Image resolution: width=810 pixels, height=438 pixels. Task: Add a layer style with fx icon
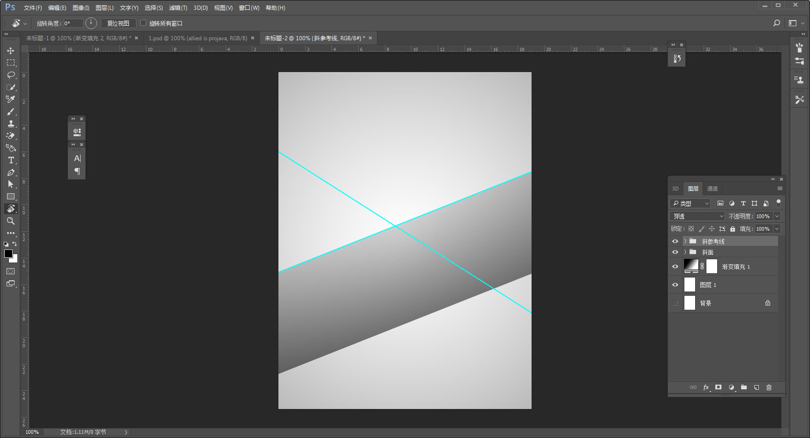(706, 387)
